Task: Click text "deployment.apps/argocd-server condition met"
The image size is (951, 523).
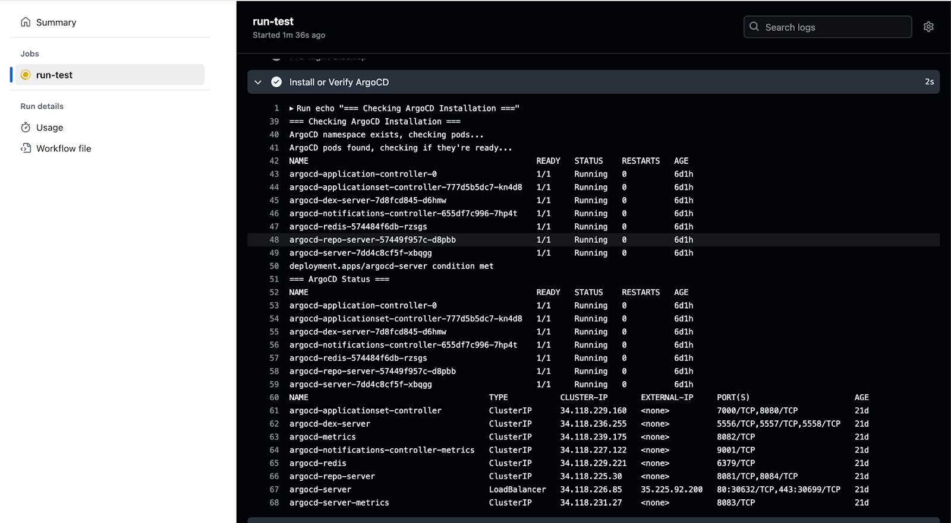Action: pos(392,266)
